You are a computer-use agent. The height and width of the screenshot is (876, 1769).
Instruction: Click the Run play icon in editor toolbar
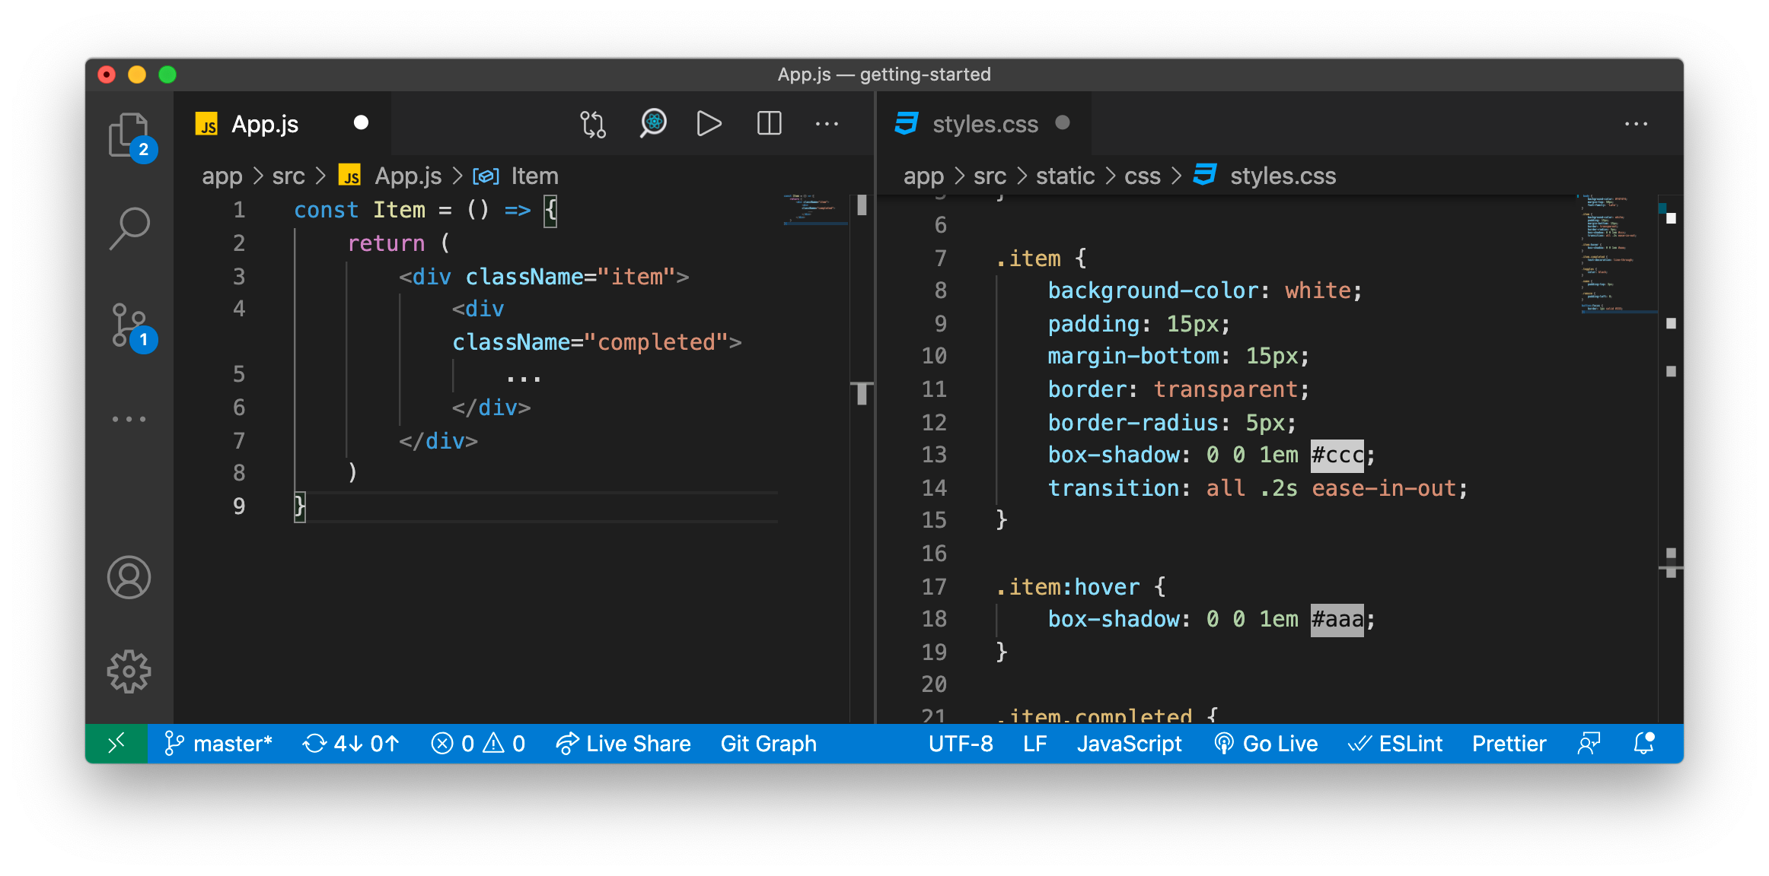click(709, 124)
